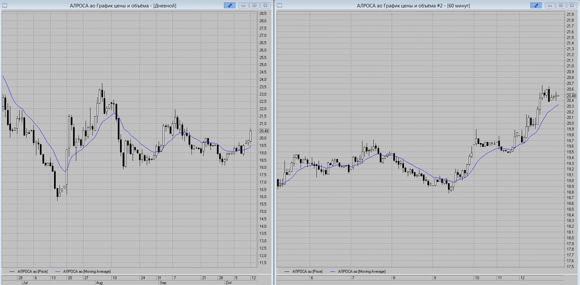Restore the 60 минут chart window size
580x285 pixels.
click(561, 5)
